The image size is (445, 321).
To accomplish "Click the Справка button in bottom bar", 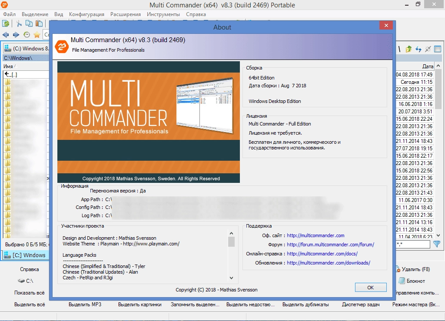I will point(29,269).
